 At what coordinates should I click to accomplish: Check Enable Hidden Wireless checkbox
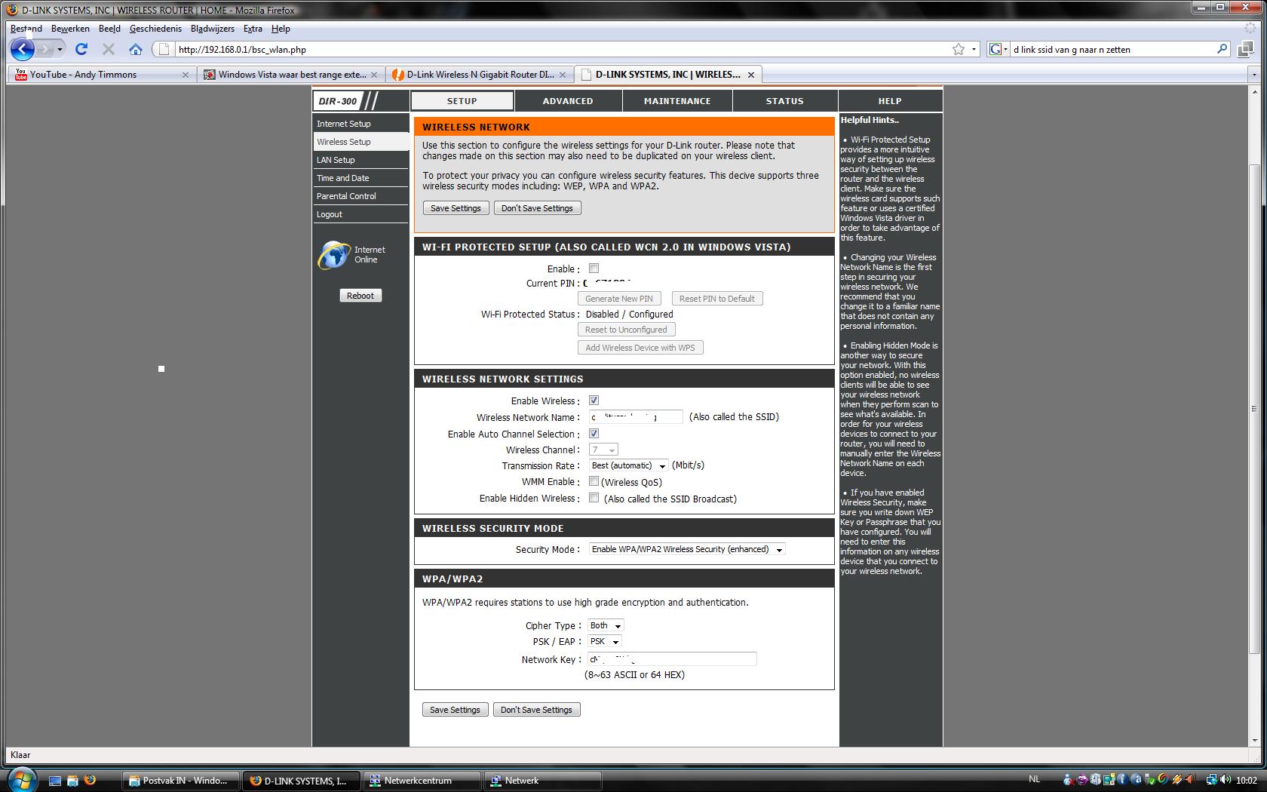tap(594, 498)
